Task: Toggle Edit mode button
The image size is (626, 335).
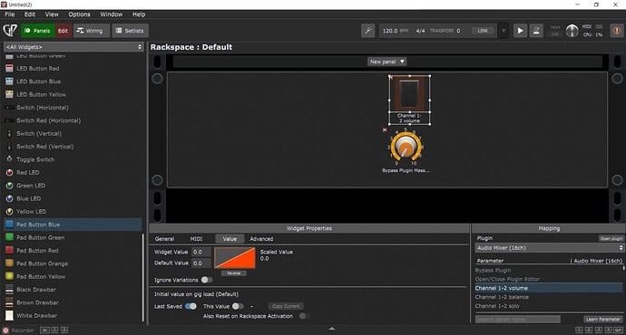Action: (x=63, y=31)
